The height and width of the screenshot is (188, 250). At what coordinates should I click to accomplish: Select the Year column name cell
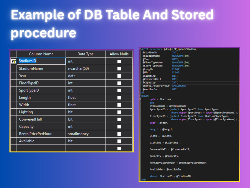pyautogui.click(x=41, y=76)
